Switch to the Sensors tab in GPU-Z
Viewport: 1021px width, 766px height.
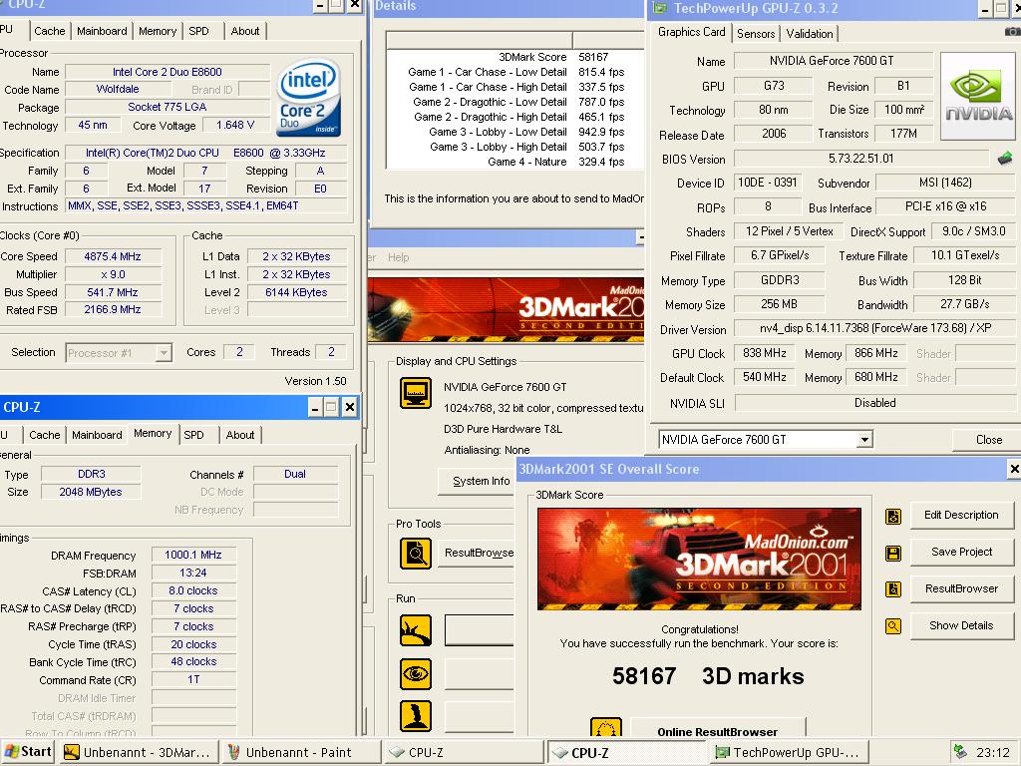[756, 33]
